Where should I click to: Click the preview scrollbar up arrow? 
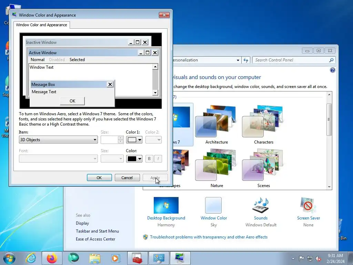pyautogui.click(x=155, y=67)
